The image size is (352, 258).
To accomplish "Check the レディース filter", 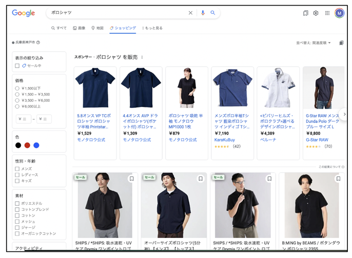I will click(17, 175).
